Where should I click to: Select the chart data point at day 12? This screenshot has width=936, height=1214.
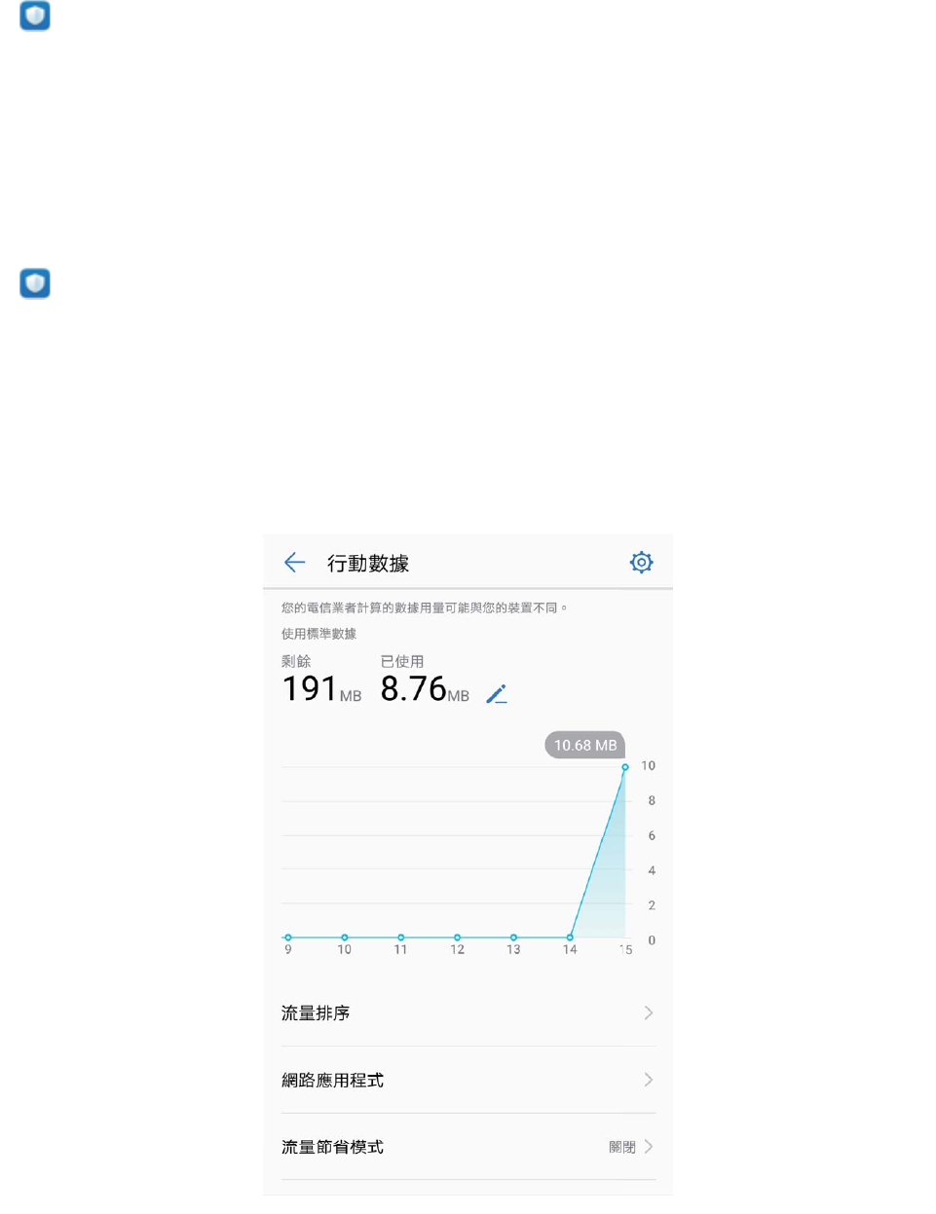457,938
